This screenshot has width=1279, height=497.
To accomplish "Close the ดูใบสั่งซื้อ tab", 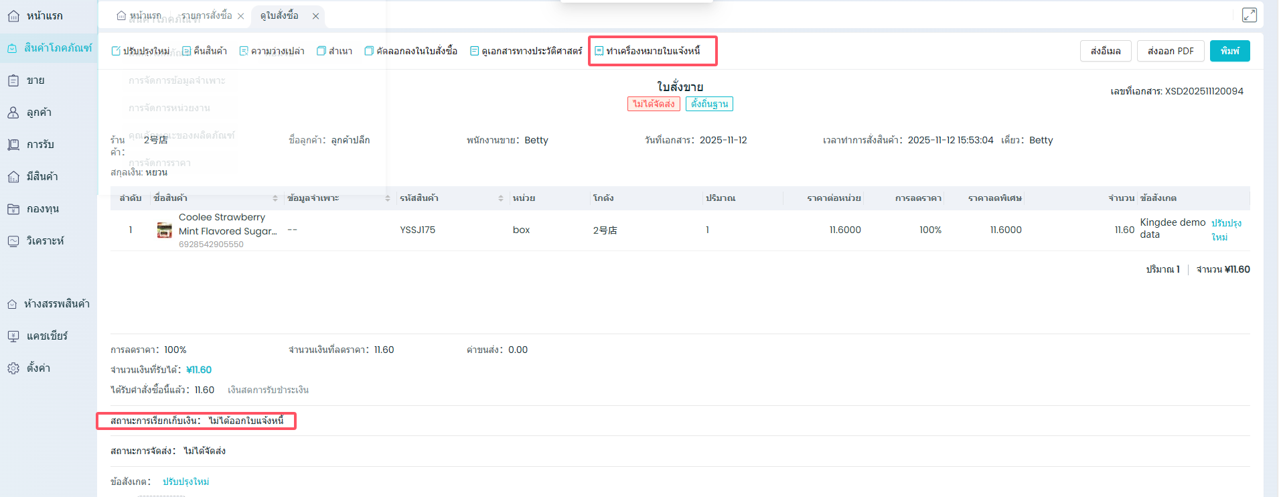I will (315, 16).
